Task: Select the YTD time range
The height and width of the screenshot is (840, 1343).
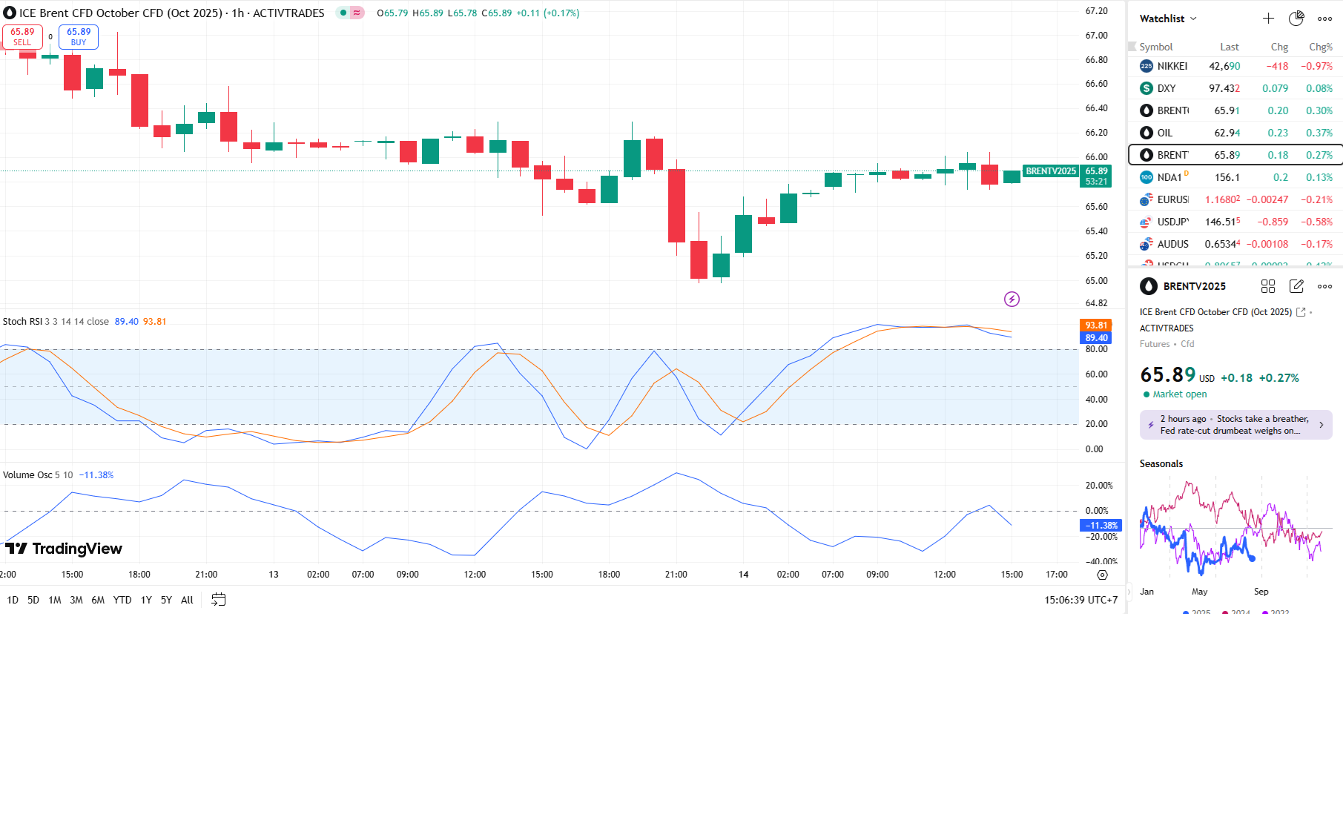Action: coord(122,600)
